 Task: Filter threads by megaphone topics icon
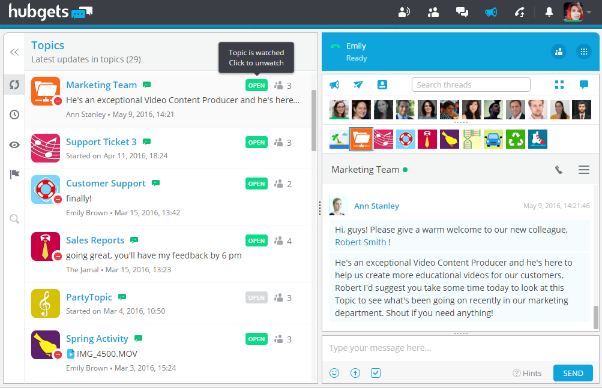coord(334,85)
